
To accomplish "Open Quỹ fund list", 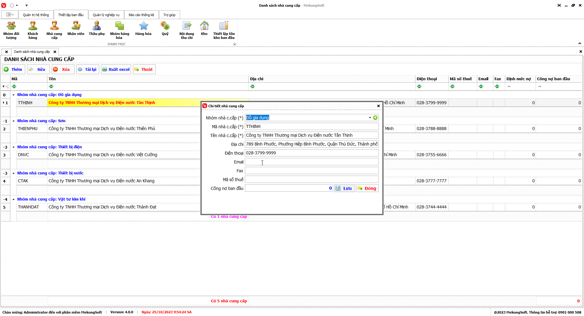I will [x=165, y=29].
